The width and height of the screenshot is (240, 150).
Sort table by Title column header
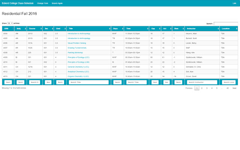pos(89,28)
